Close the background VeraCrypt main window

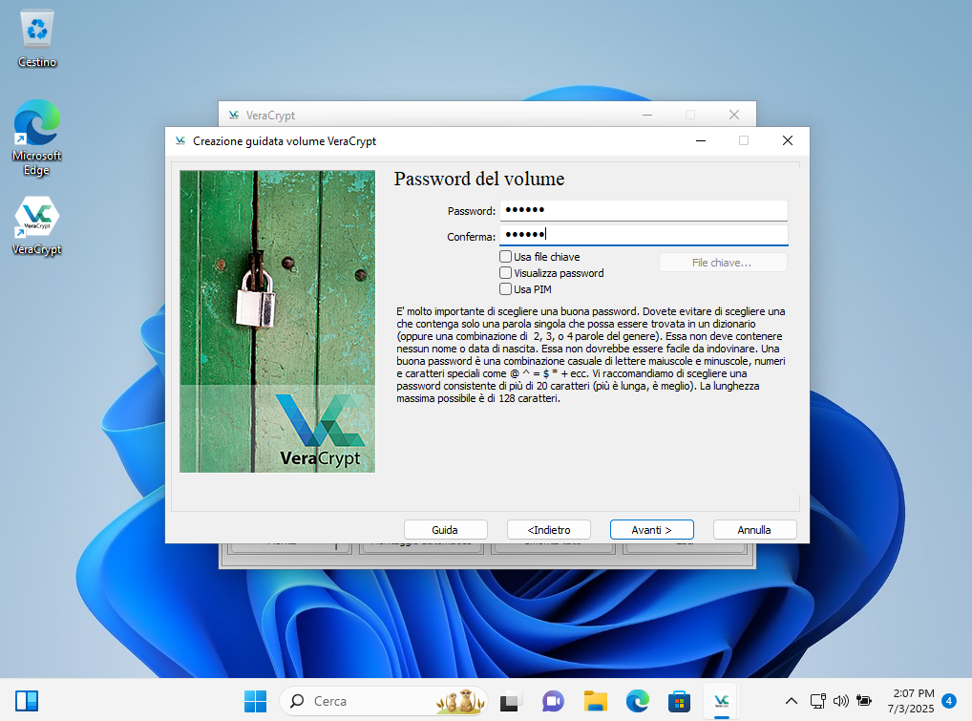point(734,115)
